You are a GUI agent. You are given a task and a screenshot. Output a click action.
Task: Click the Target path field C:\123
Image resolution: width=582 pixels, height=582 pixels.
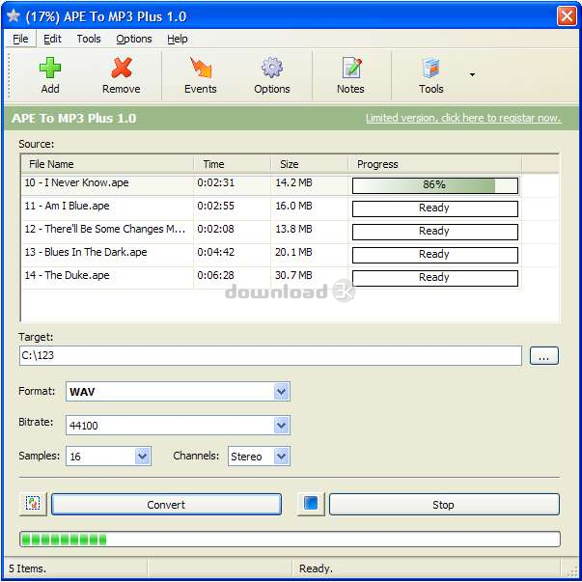click(x=270, y=355)
